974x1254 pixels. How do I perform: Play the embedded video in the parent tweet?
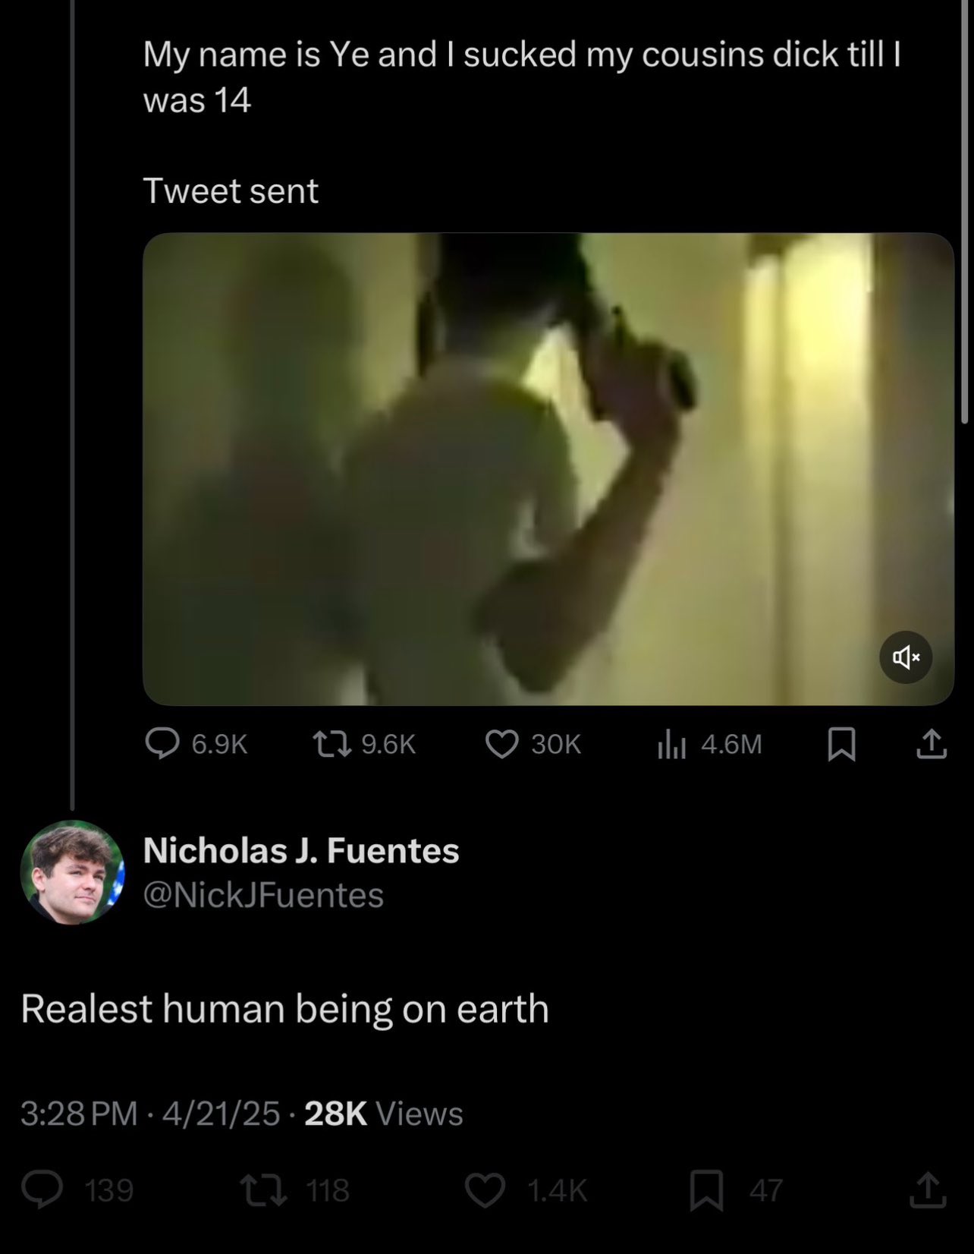tap(548, 468)
